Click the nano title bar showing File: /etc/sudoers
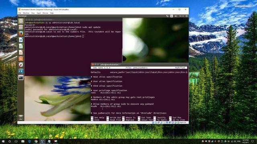257x144 pixels. [x=139, y=68]
